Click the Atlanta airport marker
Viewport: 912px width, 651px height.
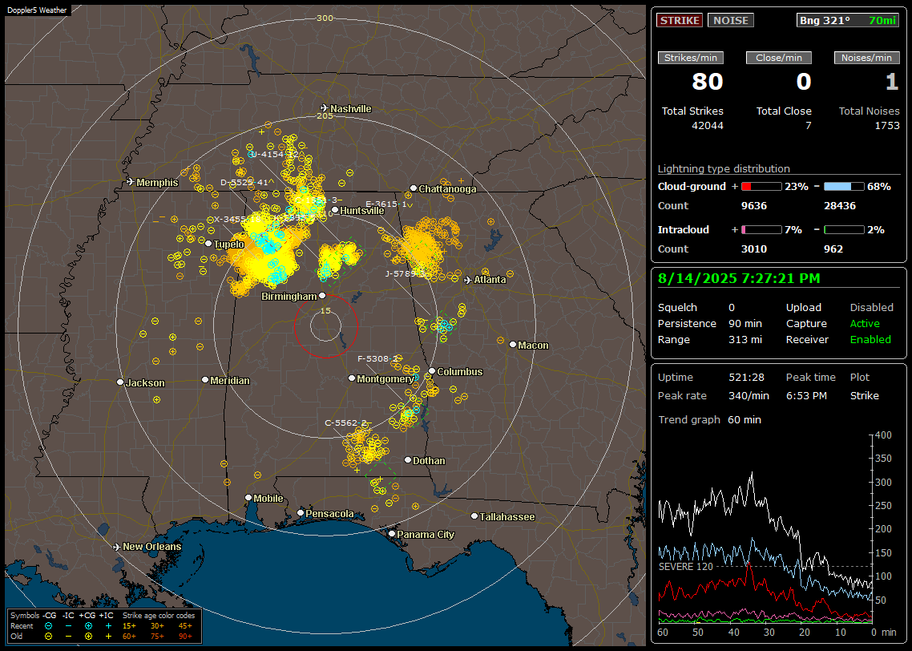[468, 280]
